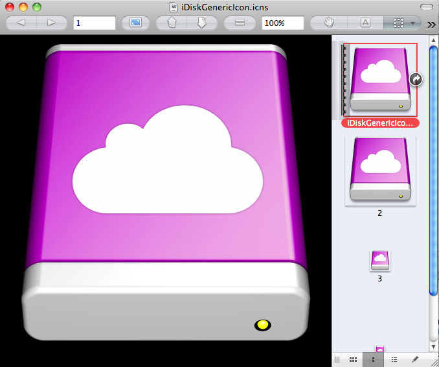The height and width of the screenshot is (367, 439).
Task: Switch sidebar to thumbnails view
Action: (373, 359)
